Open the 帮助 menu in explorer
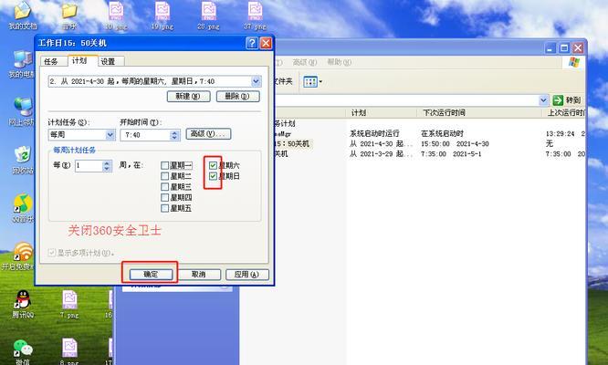Screen dimensions: 608x365 pos(339,62)
